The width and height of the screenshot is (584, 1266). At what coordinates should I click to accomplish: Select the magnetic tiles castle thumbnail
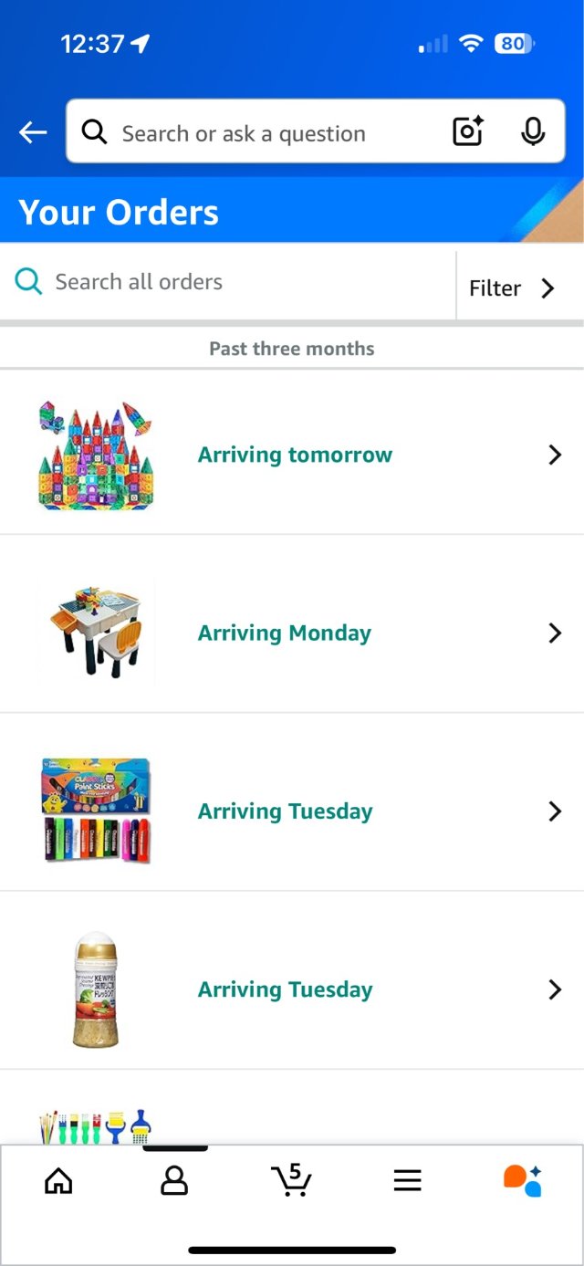[x=96, y=455]
